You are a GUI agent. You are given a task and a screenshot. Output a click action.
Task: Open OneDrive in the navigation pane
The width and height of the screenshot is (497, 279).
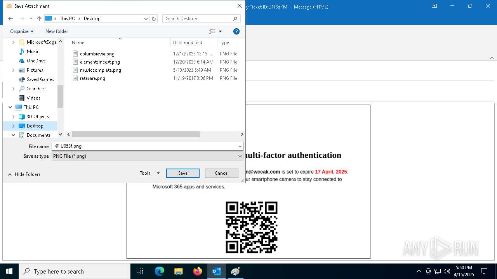(x=36, y=61)
